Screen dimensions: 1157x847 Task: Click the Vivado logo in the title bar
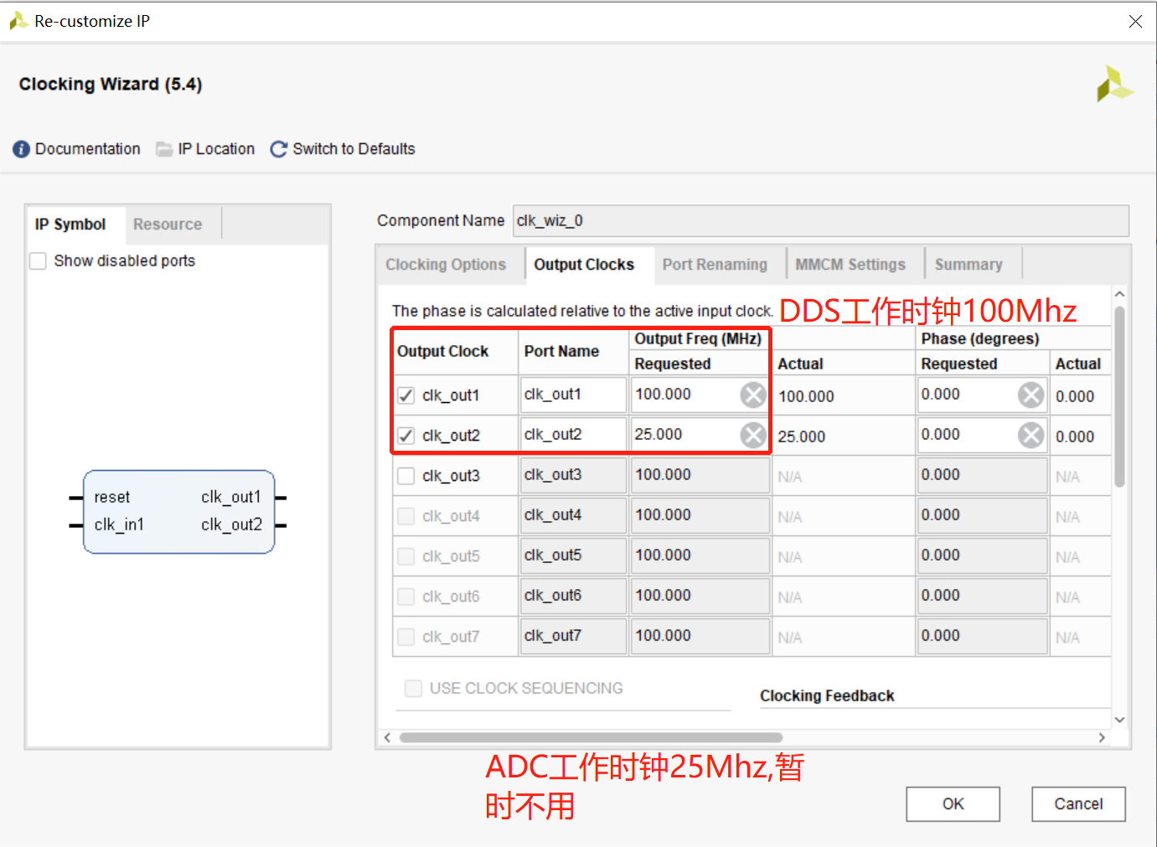point(18,21)
